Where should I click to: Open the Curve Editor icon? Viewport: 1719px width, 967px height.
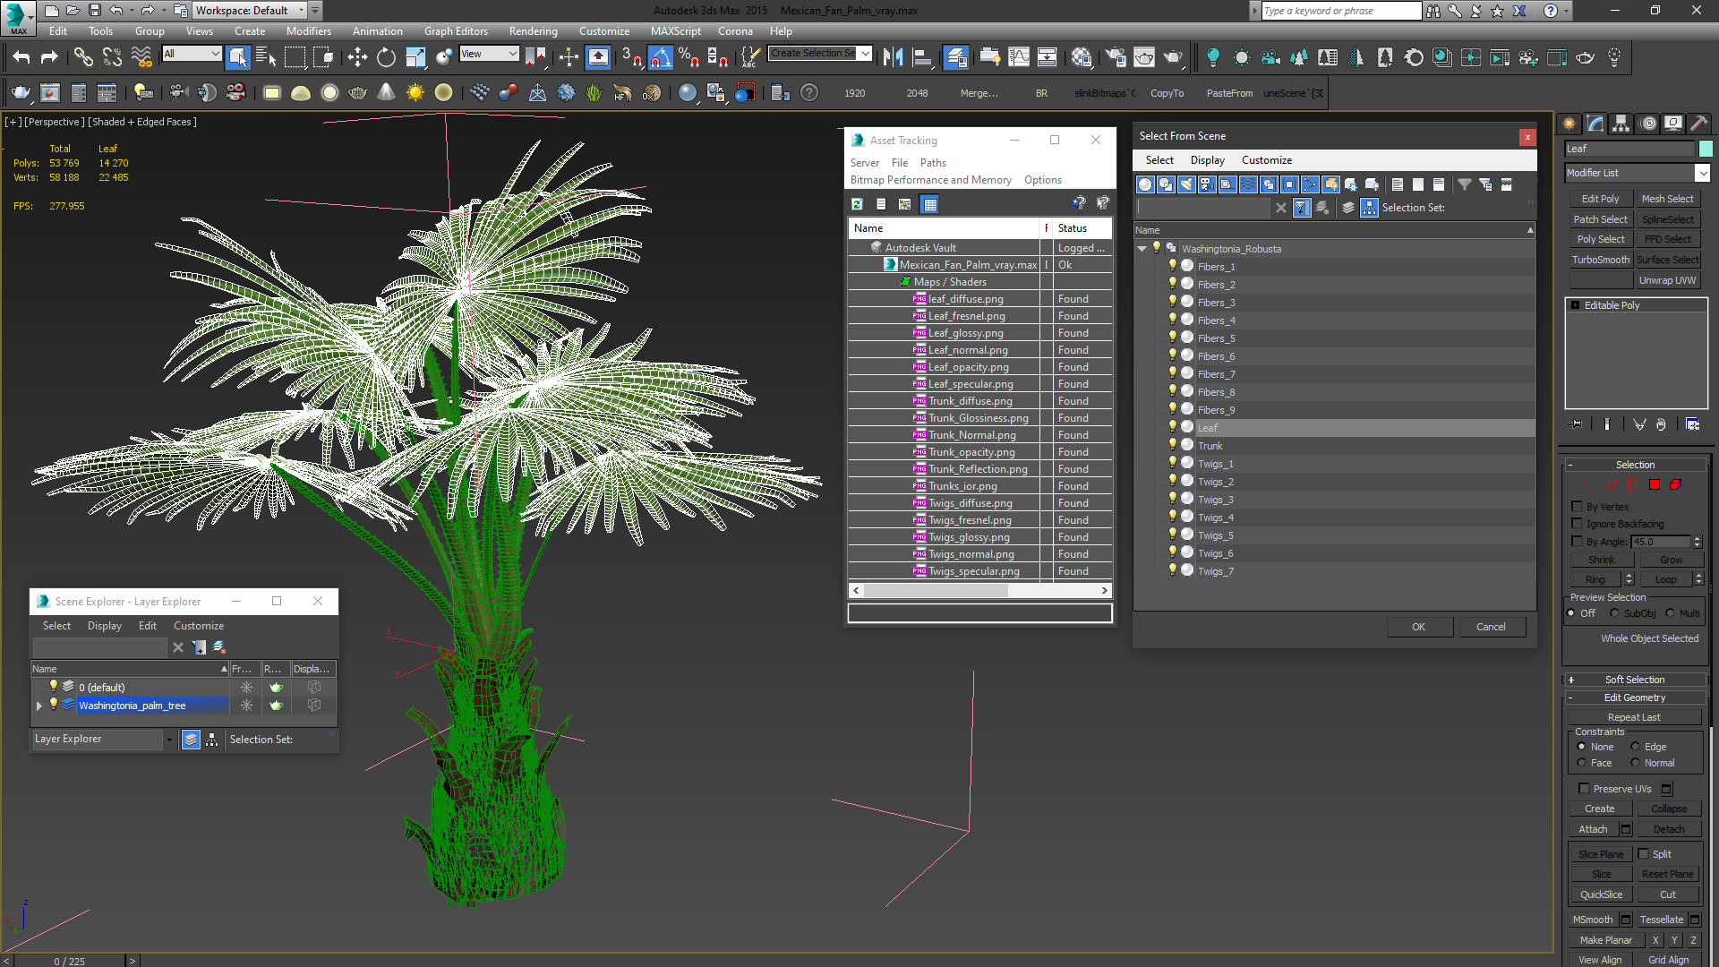pyautogui.click(x=1019, y=57)
